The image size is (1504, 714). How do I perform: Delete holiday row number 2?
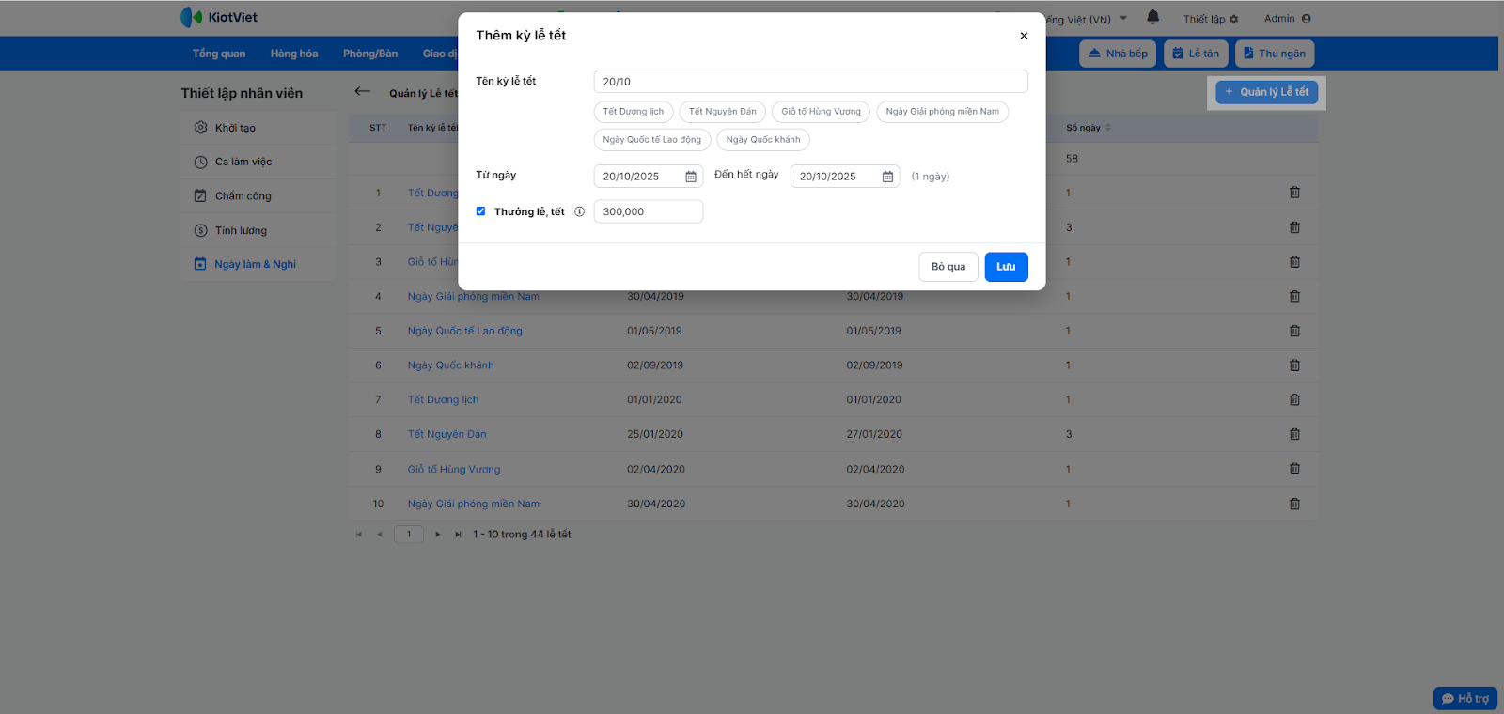pyautogui.click(x=1294, y=227)
